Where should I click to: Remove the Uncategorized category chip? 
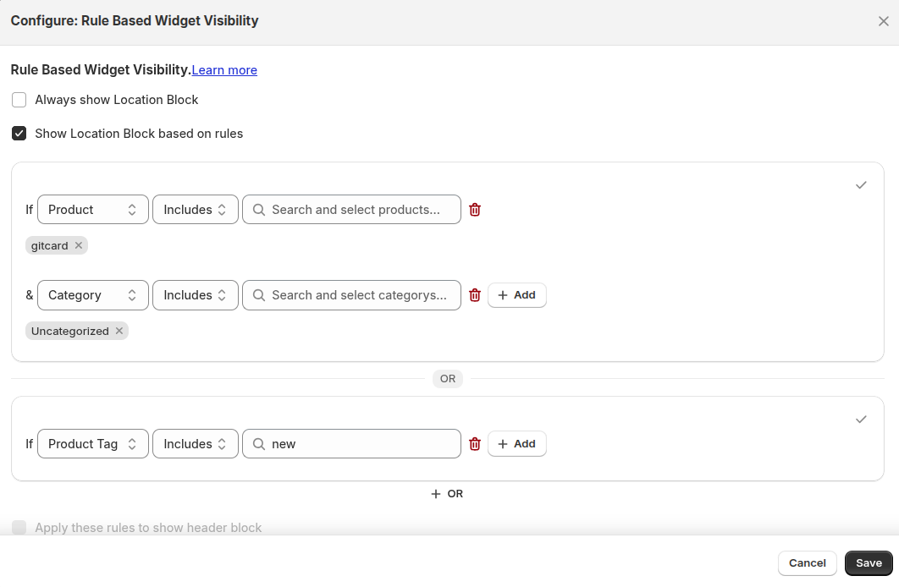point(119,331)
